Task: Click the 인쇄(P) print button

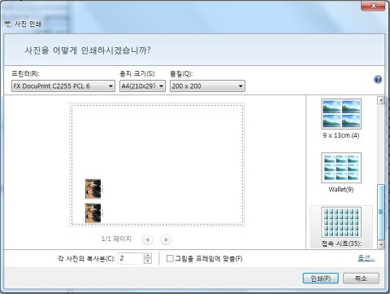Action: click(x=321, y=279)
